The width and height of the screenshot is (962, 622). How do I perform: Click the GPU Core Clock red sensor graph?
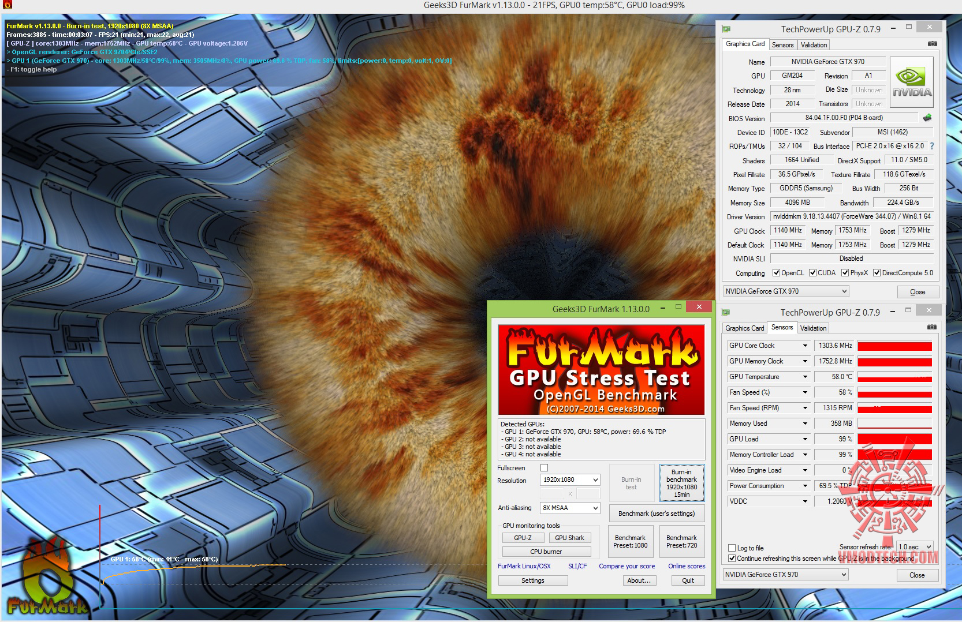click(x=894, y=346)
